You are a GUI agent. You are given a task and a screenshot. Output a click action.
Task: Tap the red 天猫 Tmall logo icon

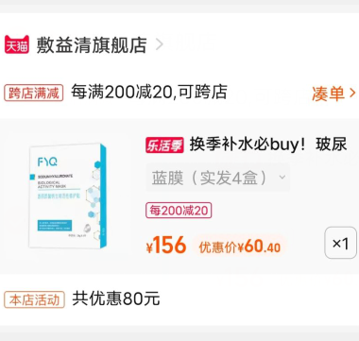click(x=17, y=44)
